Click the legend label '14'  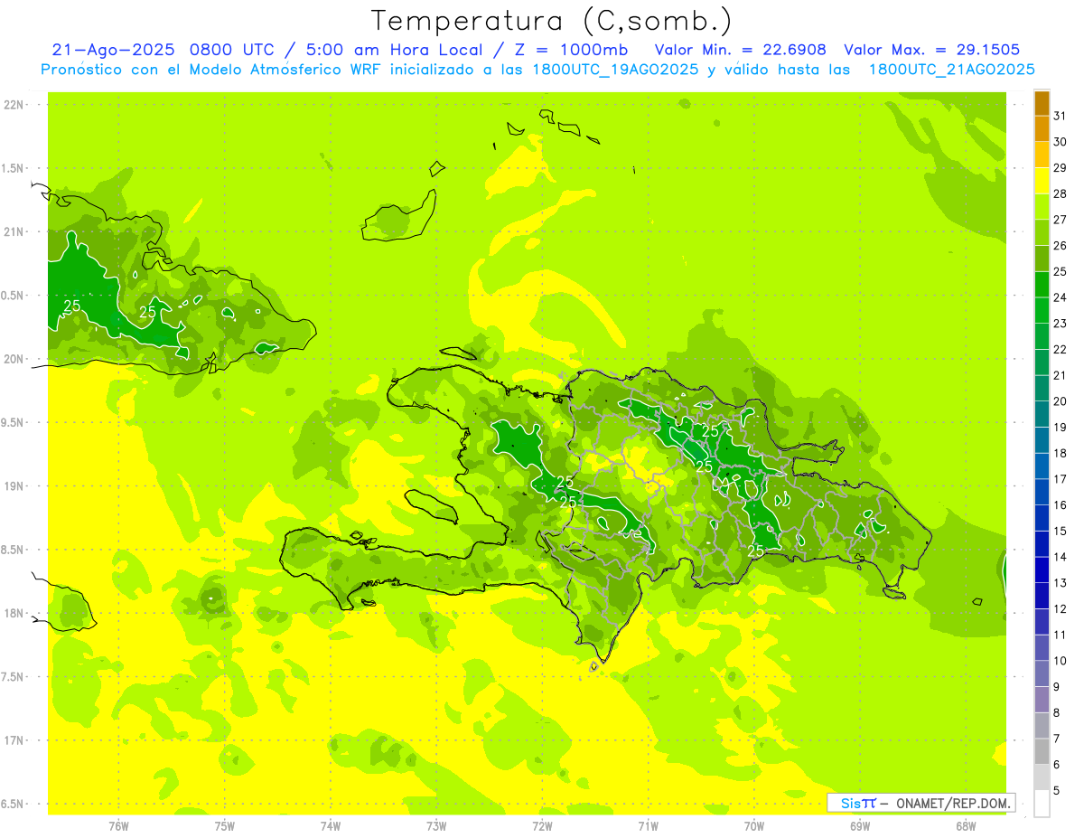1061,557
